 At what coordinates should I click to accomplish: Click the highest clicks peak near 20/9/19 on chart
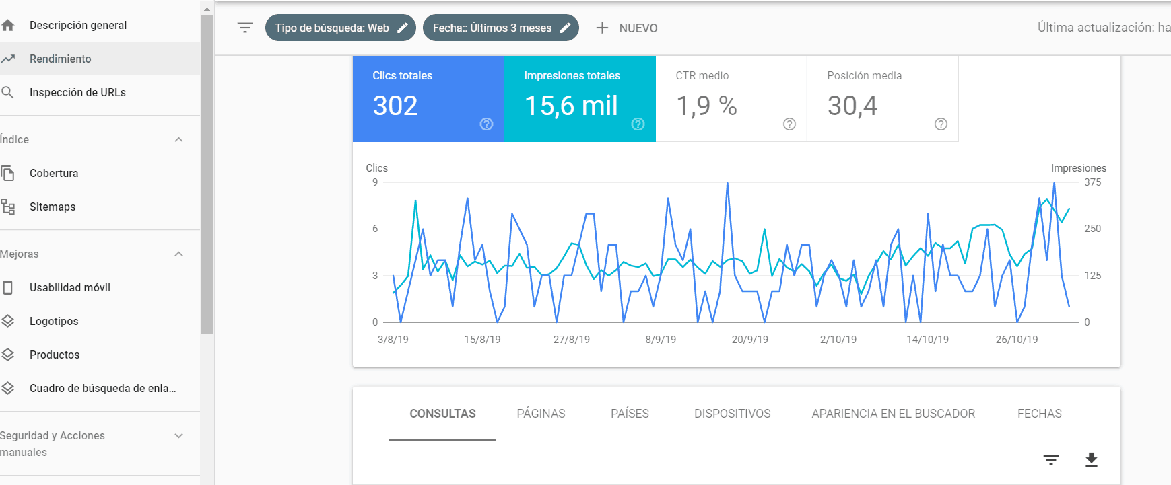[x=727, y=182]
